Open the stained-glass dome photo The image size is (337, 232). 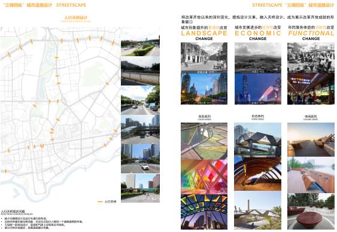[204, 212]
